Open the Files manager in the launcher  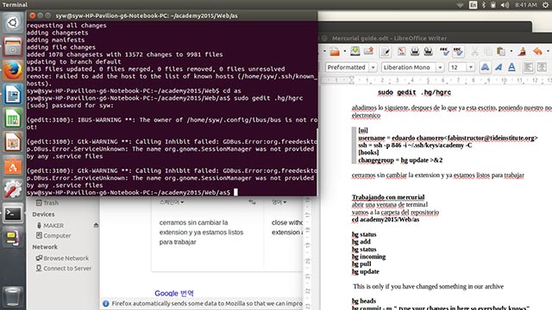point(13,46)
